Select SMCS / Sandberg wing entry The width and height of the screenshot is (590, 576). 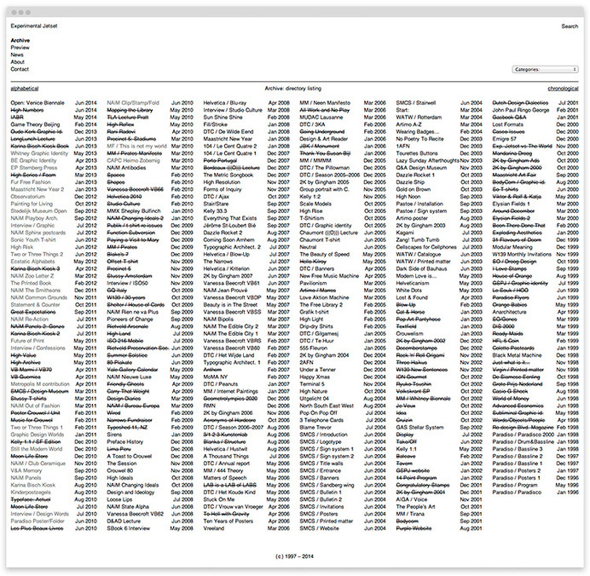(327, 485)
